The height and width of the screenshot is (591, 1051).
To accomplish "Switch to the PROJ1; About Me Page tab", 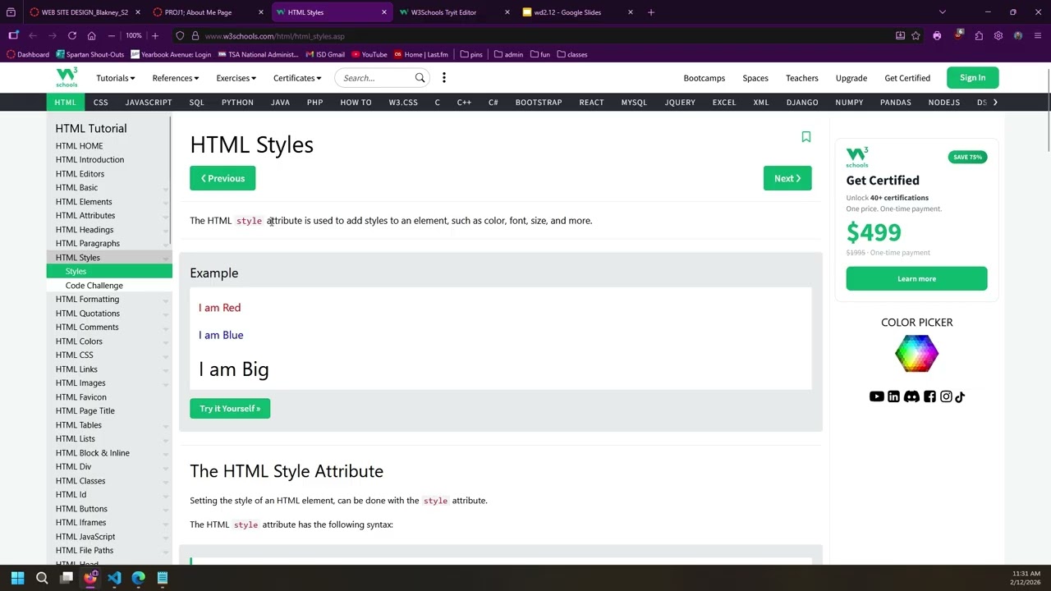I will click(209, 12).
